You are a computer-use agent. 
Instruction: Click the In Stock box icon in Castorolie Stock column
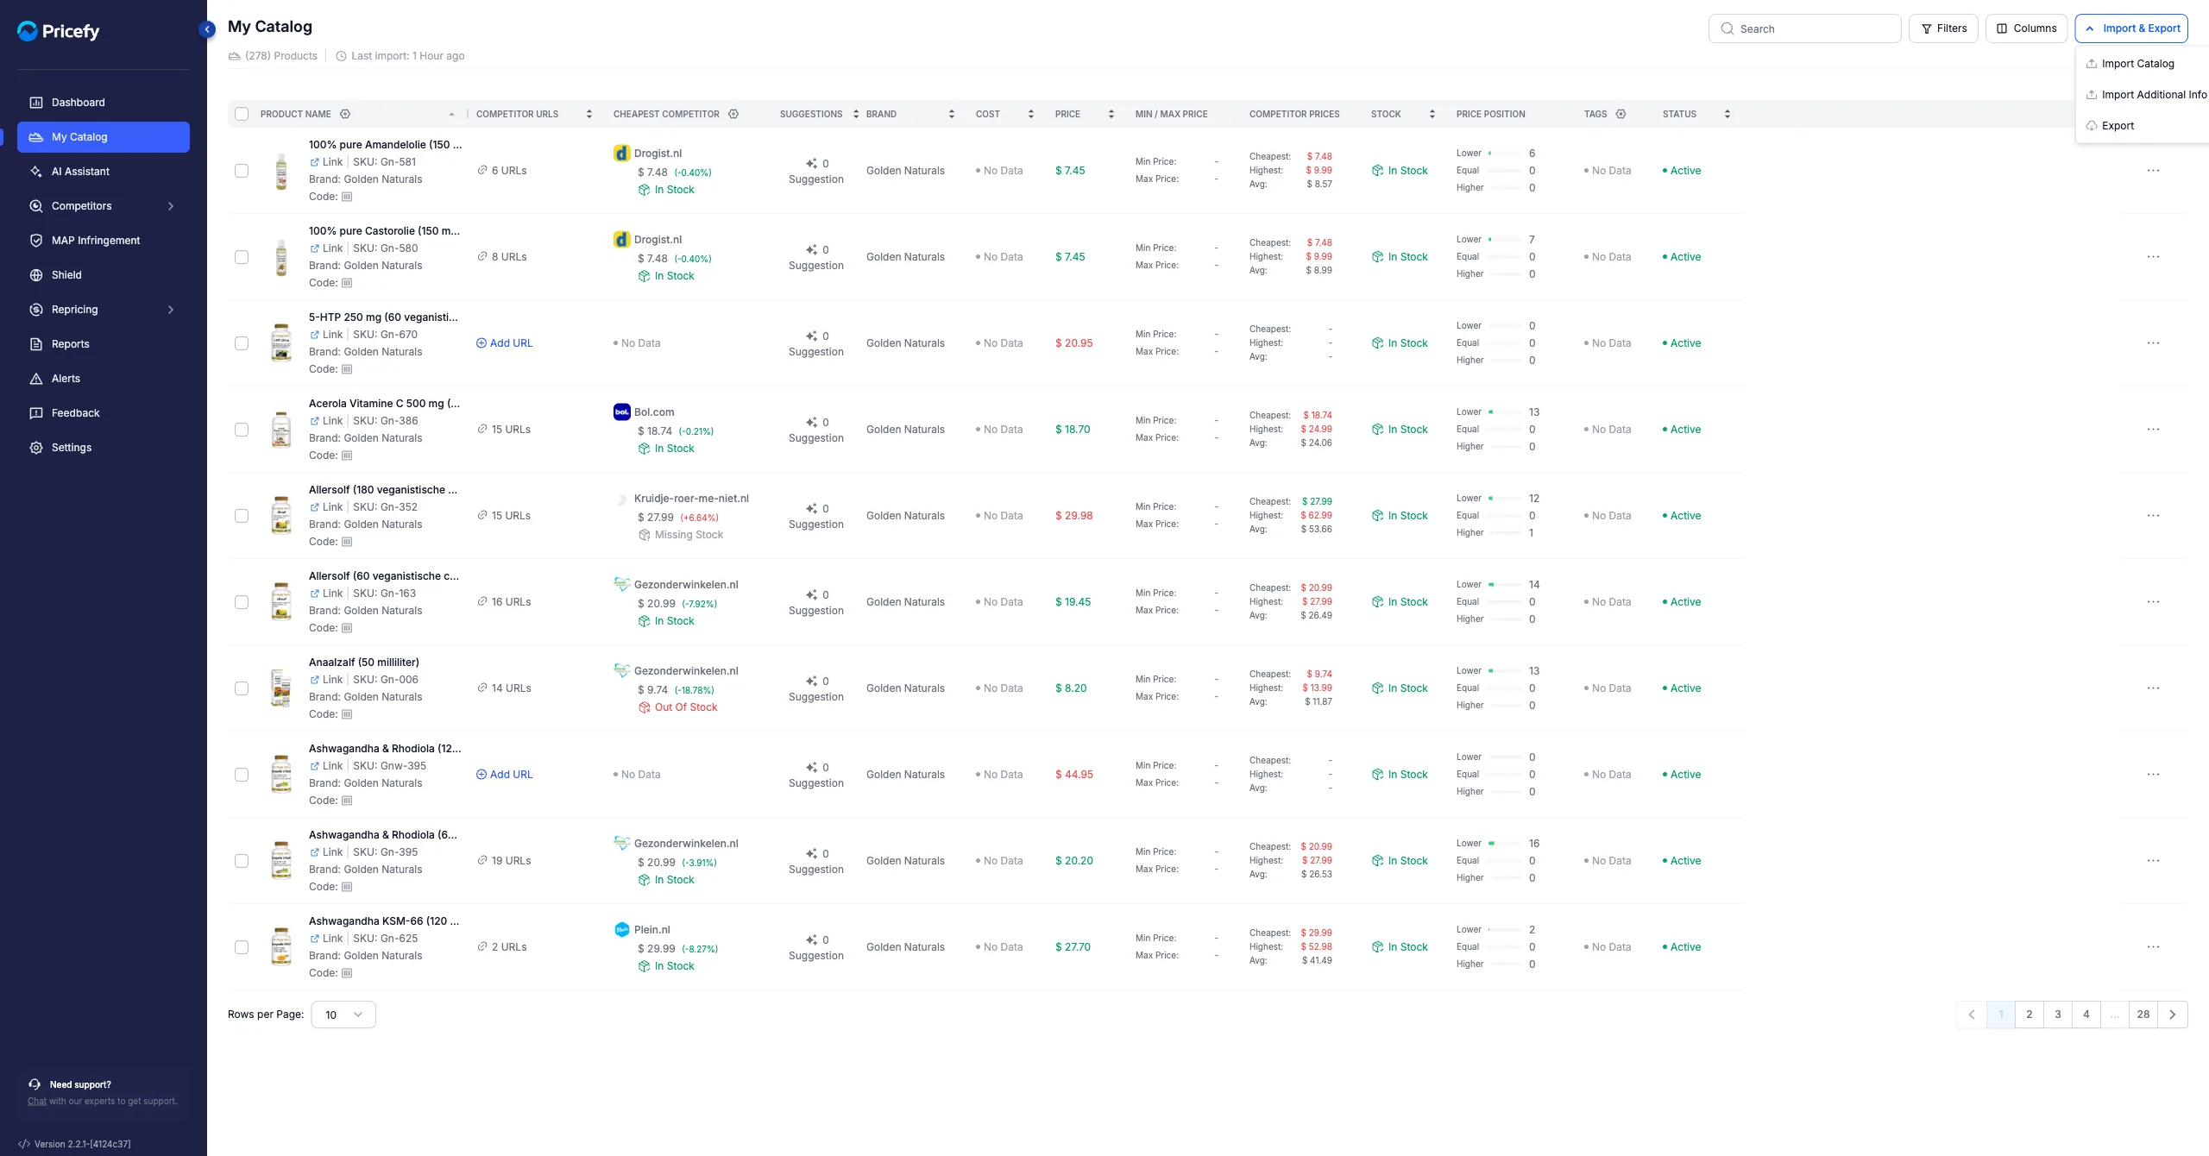click(1377, 257)
